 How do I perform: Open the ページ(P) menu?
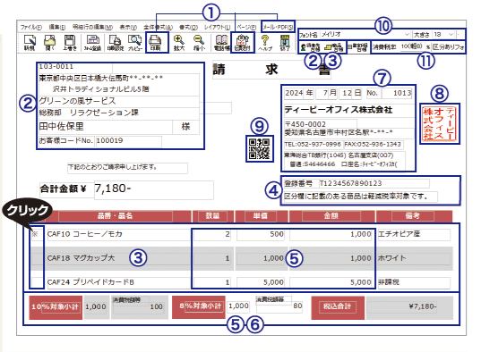coord(246,27)
